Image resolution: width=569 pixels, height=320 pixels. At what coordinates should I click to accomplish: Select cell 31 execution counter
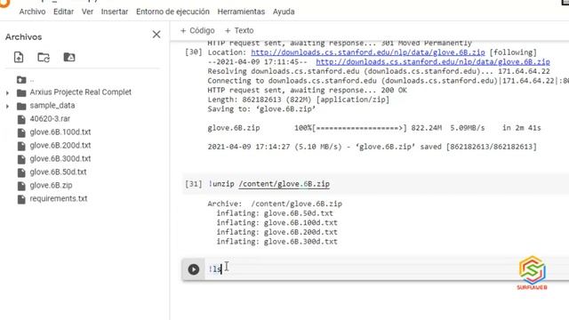coord(194,184)
